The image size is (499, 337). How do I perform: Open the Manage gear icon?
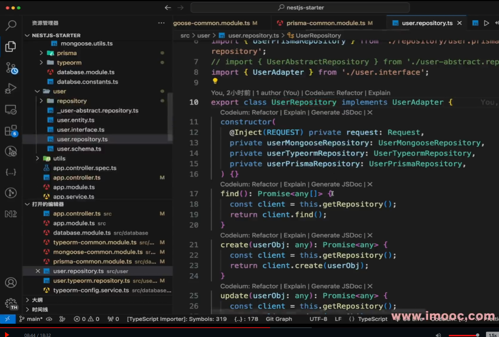click(11, 304)
